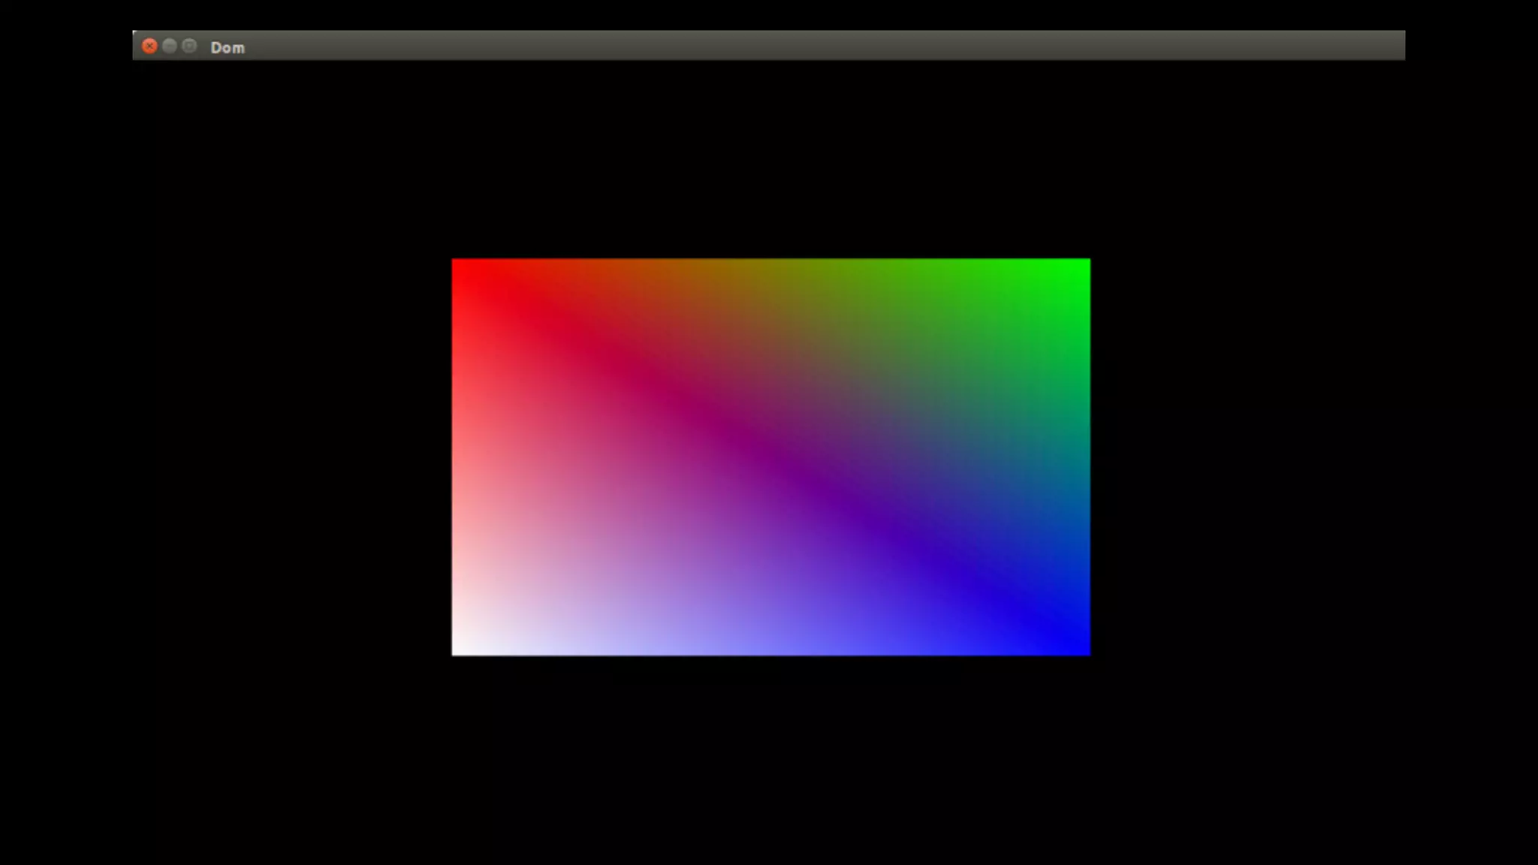Click black canvas area right of the gradient
Screen dimensions: 1538x865
click(x=1247, y=457)
